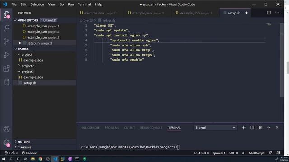
Task: Select the setup.sh editor tab
Action: [235, 13]
